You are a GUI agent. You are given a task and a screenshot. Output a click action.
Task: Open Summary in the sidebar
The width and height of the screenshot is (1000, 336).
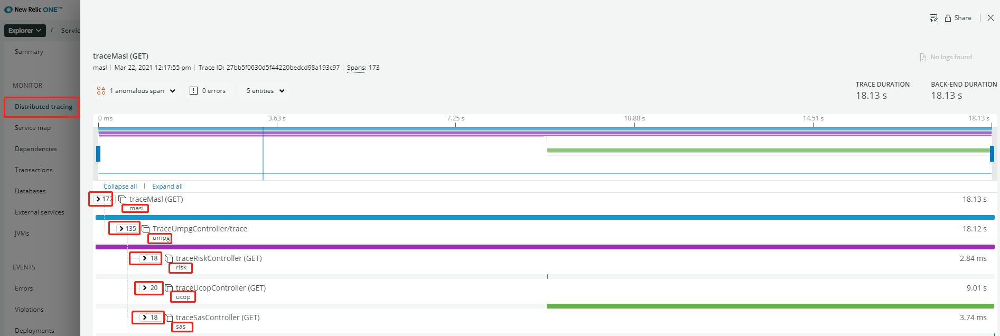click(29, 52)
